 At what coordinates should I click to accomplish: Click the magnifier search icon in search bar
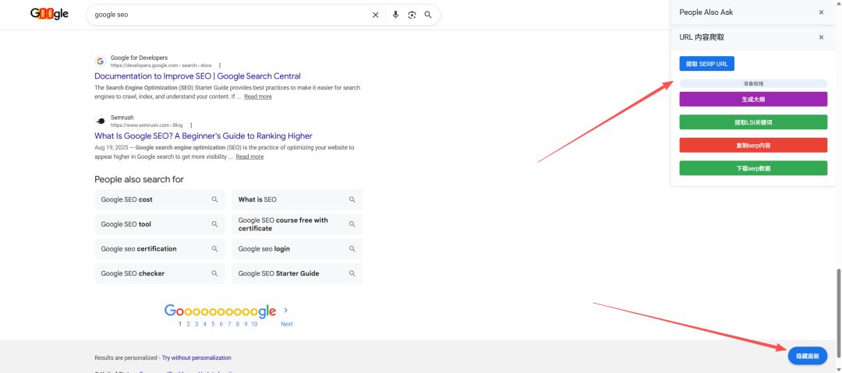428,15
